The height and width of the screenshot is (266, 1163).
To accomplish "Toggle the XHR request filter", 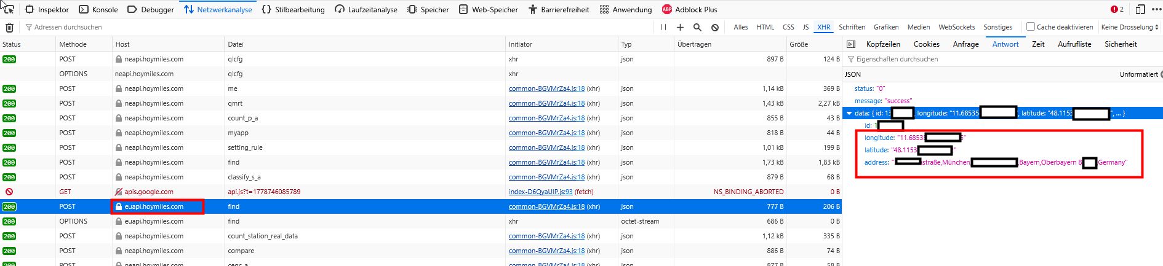I will pos(823,27).
